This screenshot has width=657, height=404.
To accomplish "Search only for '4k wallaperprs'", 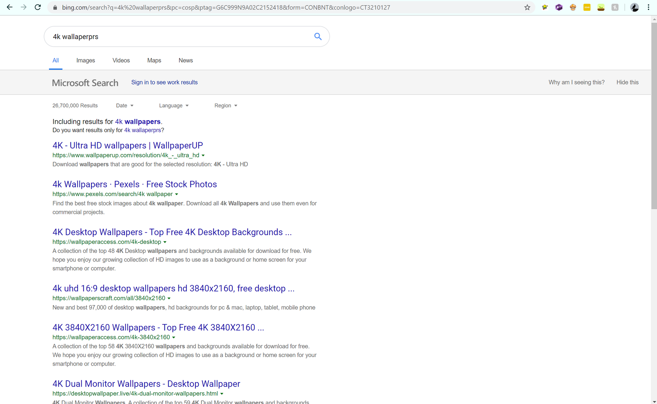I will point(143,130).
